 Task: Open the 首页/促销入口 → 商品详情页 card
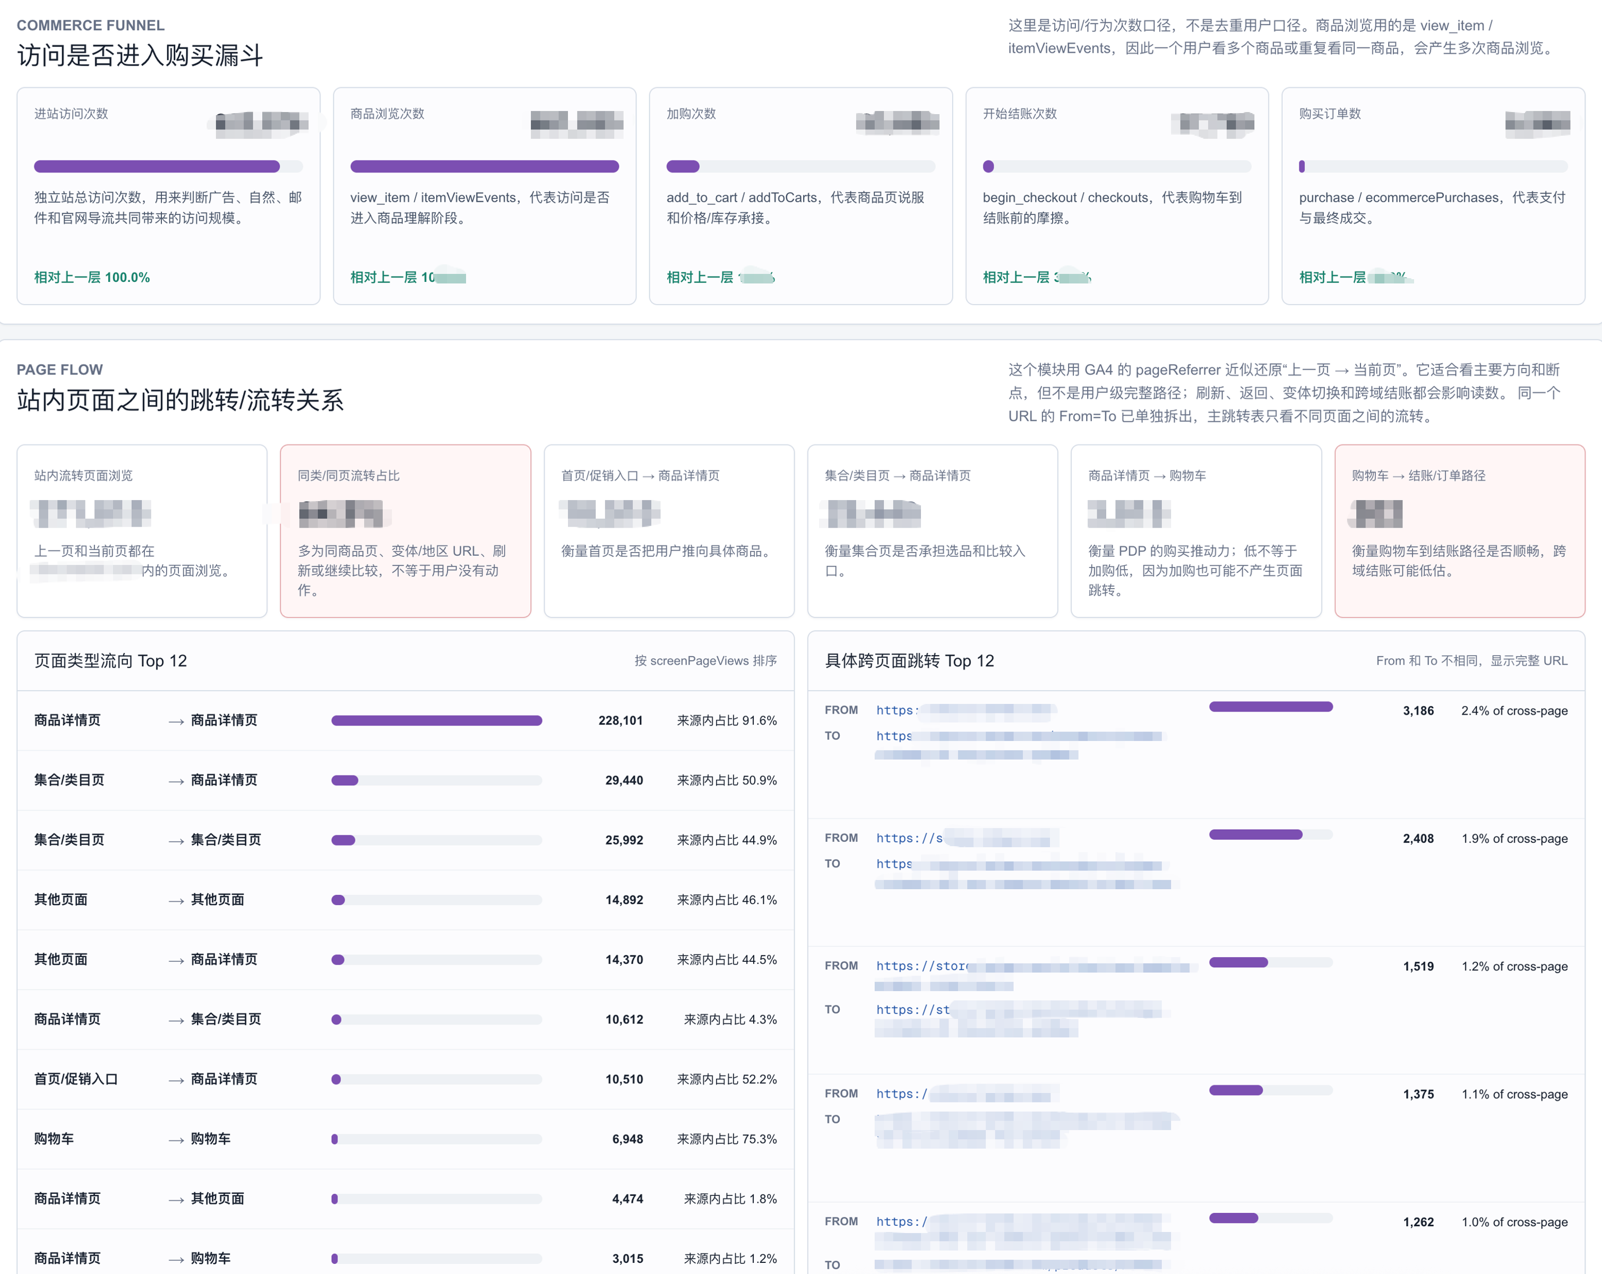669,531
